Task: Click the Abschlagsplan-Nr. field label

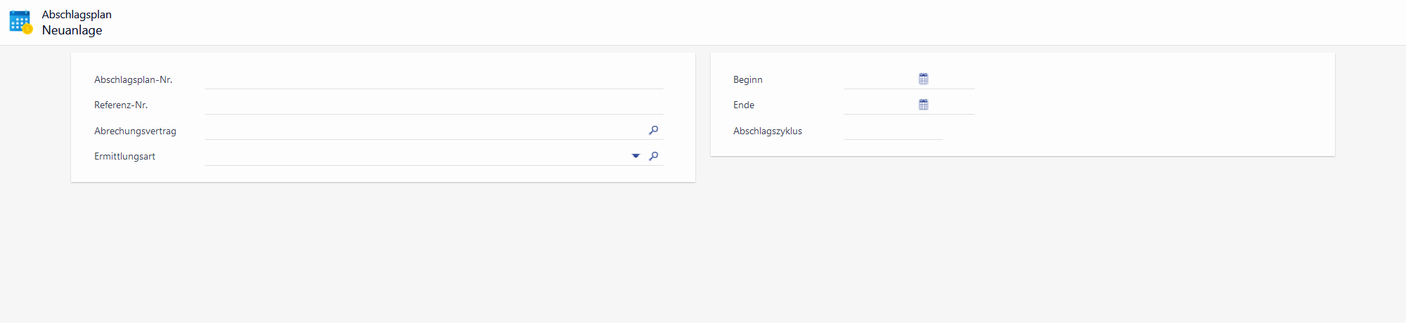Action: pos(133,80)
